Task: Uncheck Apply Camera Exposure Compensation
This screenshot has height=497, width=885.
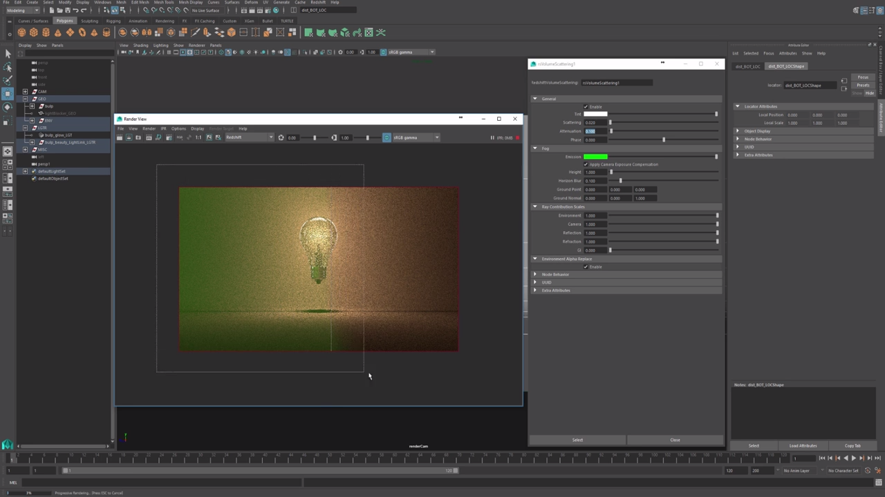Action: 586,164
